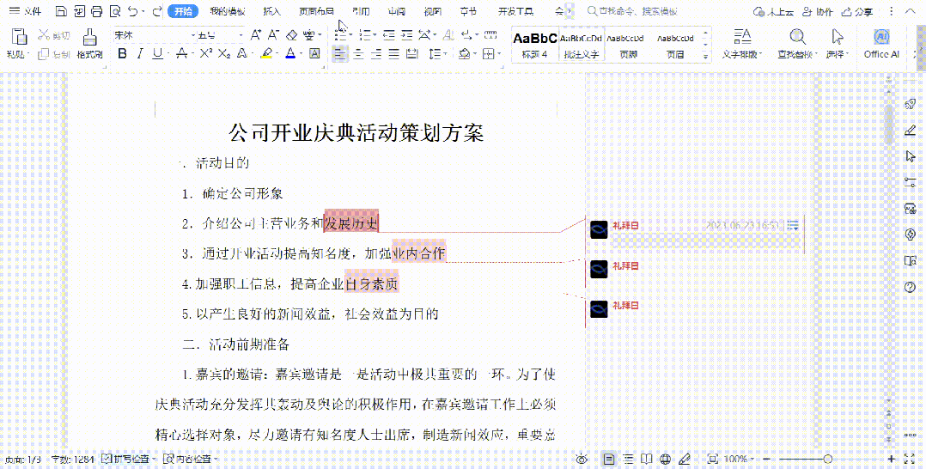This screenshot has height=469, width=926.
Task: Toggle Underline formatting
Action: coord(158,54)
